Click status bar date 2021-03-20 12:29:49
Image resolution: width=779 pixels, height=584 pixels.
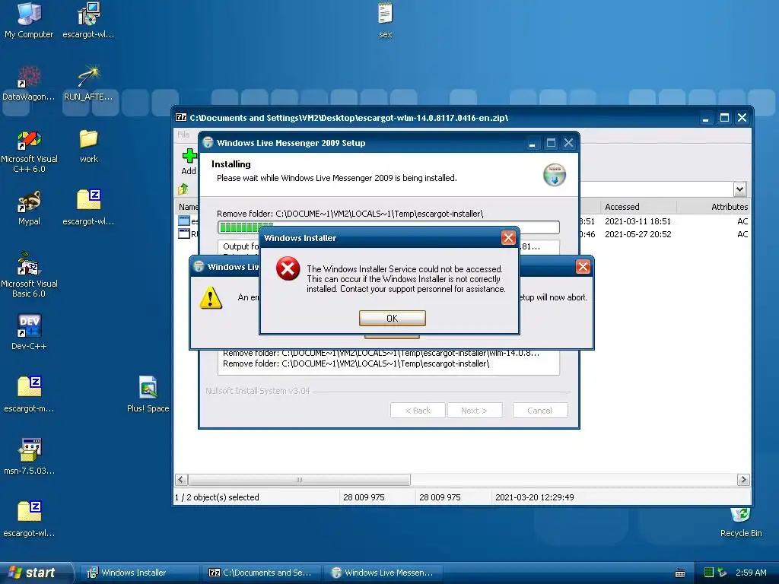click(535, 497)
